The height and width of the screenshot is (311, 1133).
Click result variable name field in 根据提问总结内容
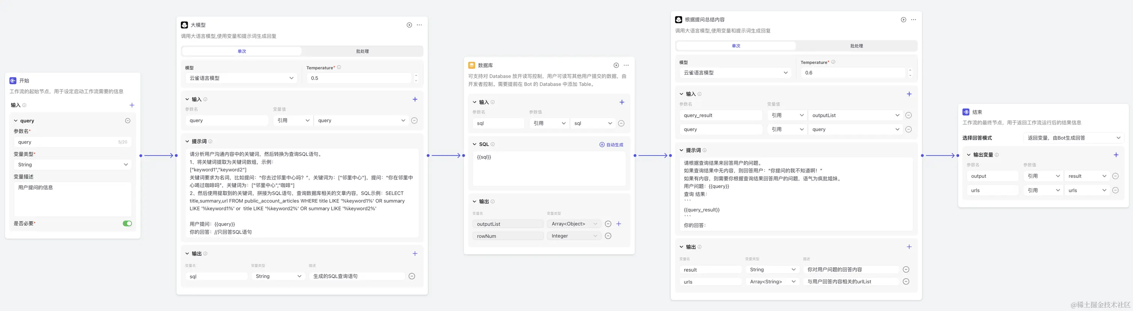pyautogui.click(x=710, y=270)
